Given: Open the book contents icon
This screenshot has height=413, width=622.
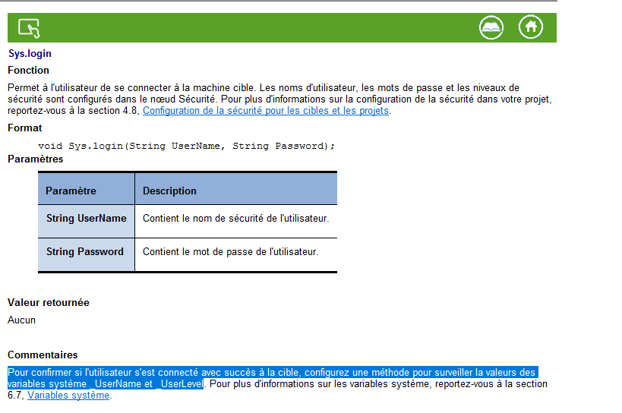Looking at the screenshot, I should point(491,27).
